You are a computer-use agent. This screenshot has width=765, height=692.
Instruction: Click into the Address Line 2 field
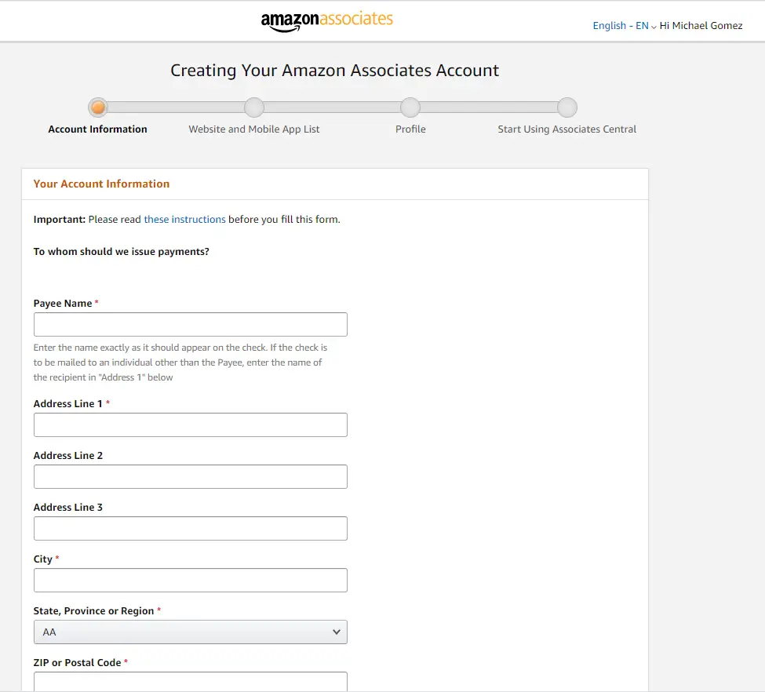click(x=191, y=477)
